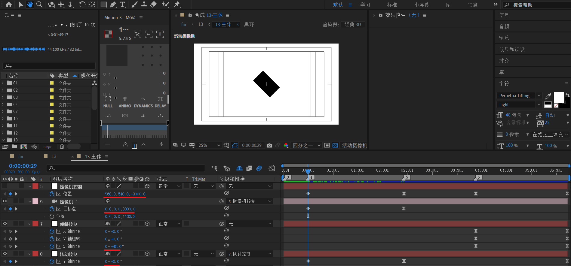This screenshot has height=266, width=571.
Task: Expand folder 07 in project panel
Action: tap(3, 111)
